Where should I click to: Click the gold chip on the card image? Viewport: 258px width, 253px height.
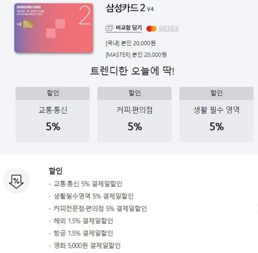point(28,24)
